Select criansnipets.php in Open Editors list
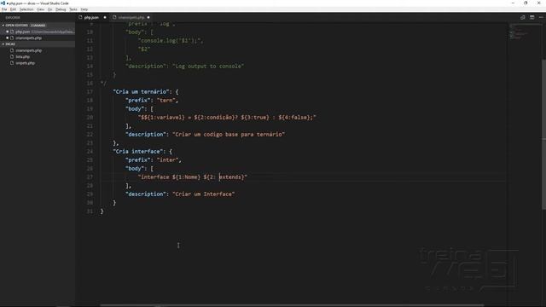Image resolution: width=546 pixels, height=307 pixels. (38, 38)
